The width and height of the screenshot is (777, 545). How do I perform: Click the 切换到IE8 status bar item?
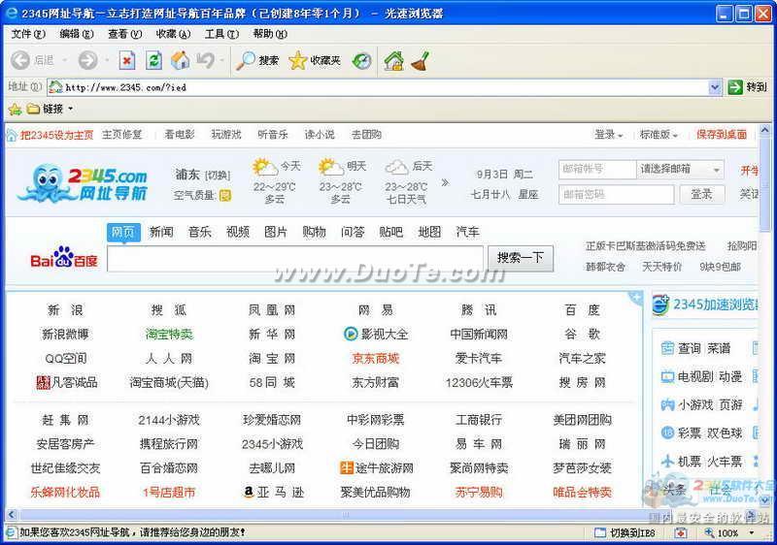625,532
